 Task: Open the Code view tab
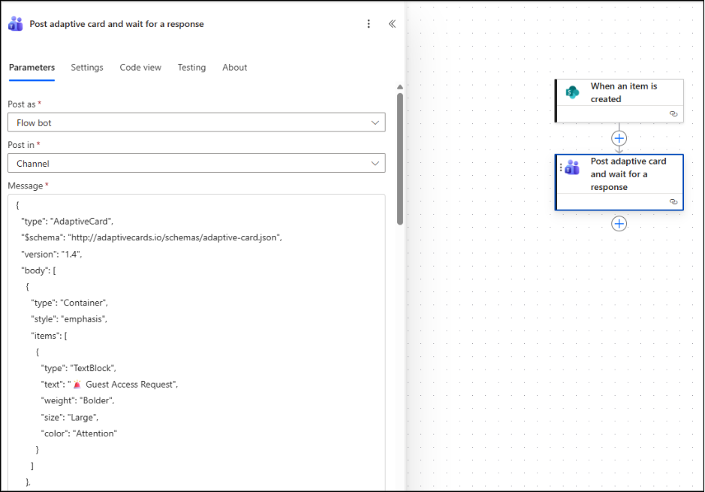coord(140,68)
